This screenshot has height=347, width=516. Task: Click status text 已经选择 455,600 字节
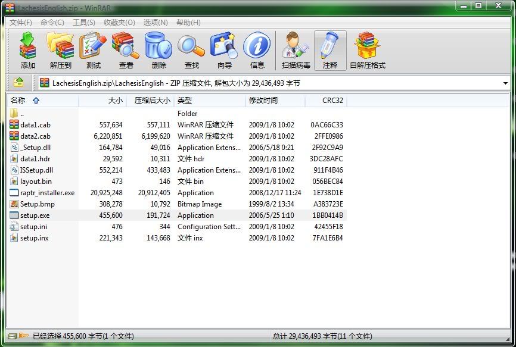(83, 336)
